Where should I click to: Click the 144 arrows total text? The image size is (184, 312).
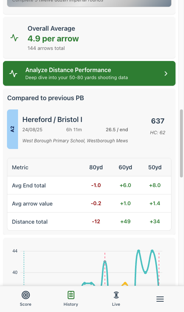(x=46, y=48)
